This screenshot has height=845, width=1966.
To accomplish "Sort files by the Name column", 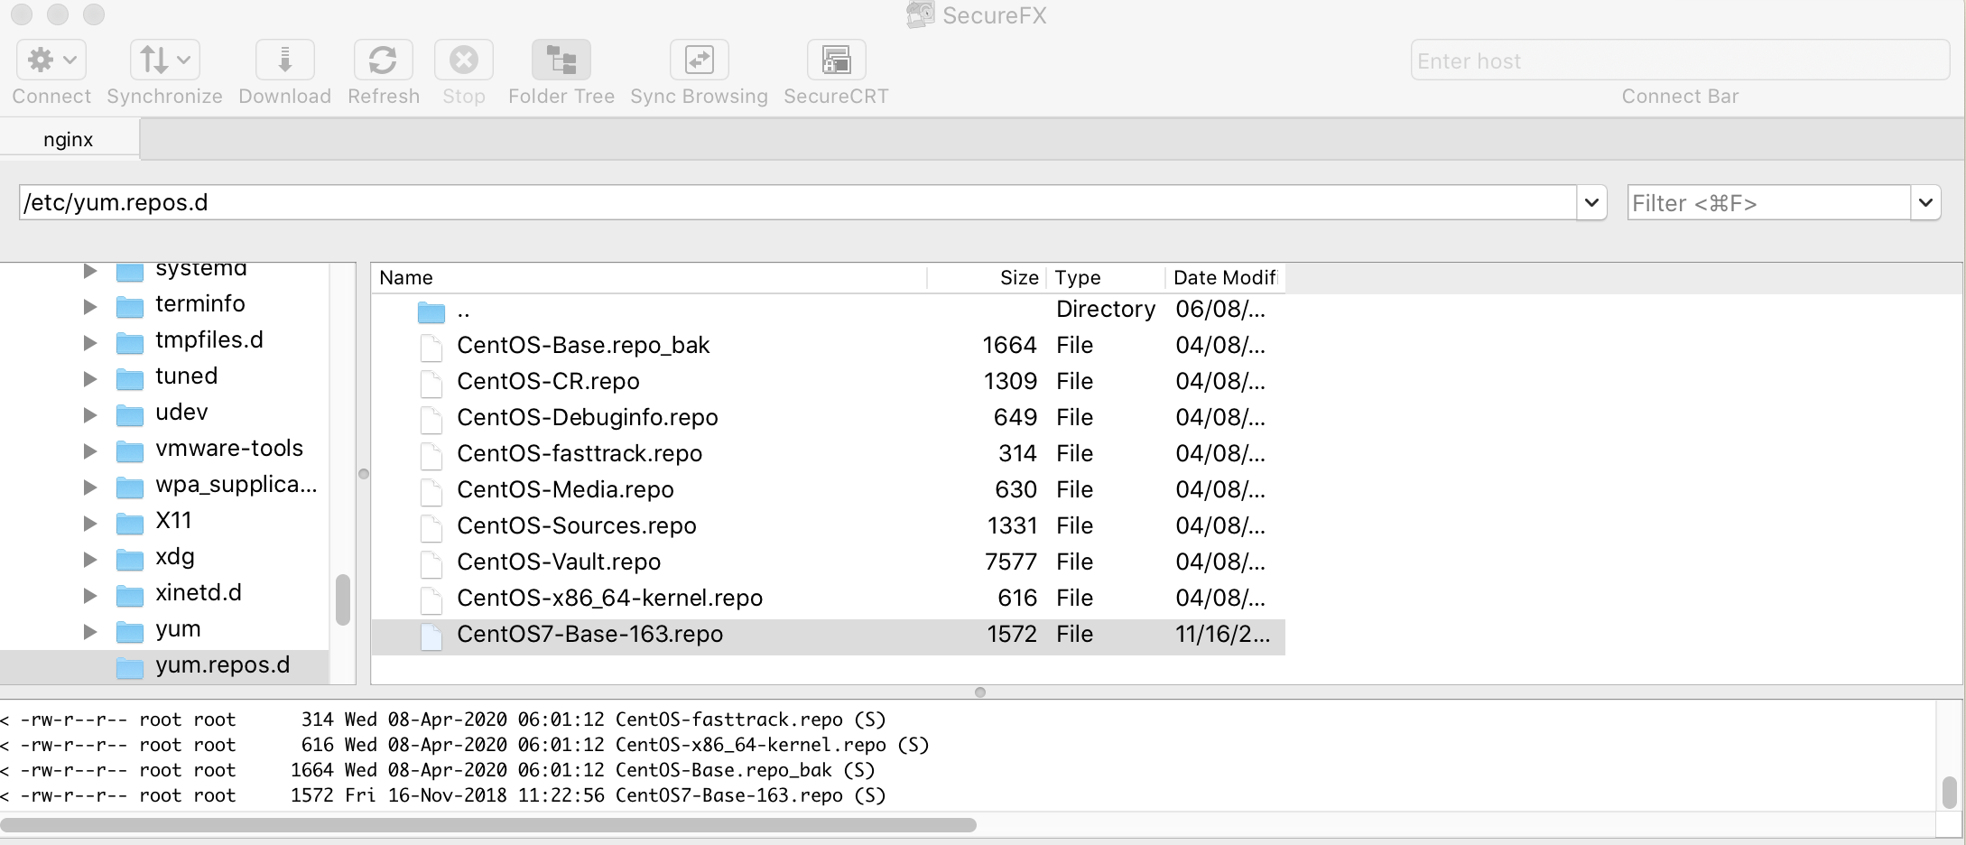I will pyautogui.click(x=649, y=278).
